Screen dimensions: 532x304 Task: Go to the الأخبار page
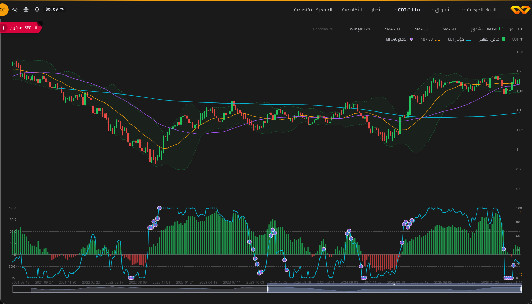[377, 10]
